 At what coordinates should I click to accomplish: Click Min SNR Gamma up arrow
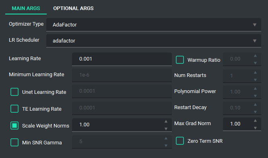[x=166, y=138]
